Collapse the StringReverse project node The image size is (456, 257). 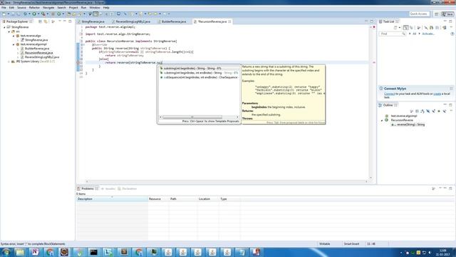(x=4, y=27)
